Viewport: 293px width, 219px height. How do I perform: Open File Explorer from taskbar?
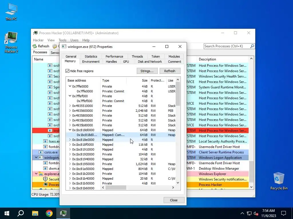35,213
